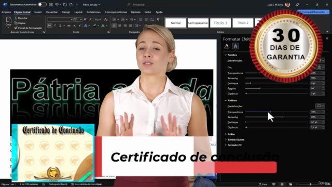Open Sombra Cor color dropdown
This screenshot has height=187, width=332.
click(321, 67)
